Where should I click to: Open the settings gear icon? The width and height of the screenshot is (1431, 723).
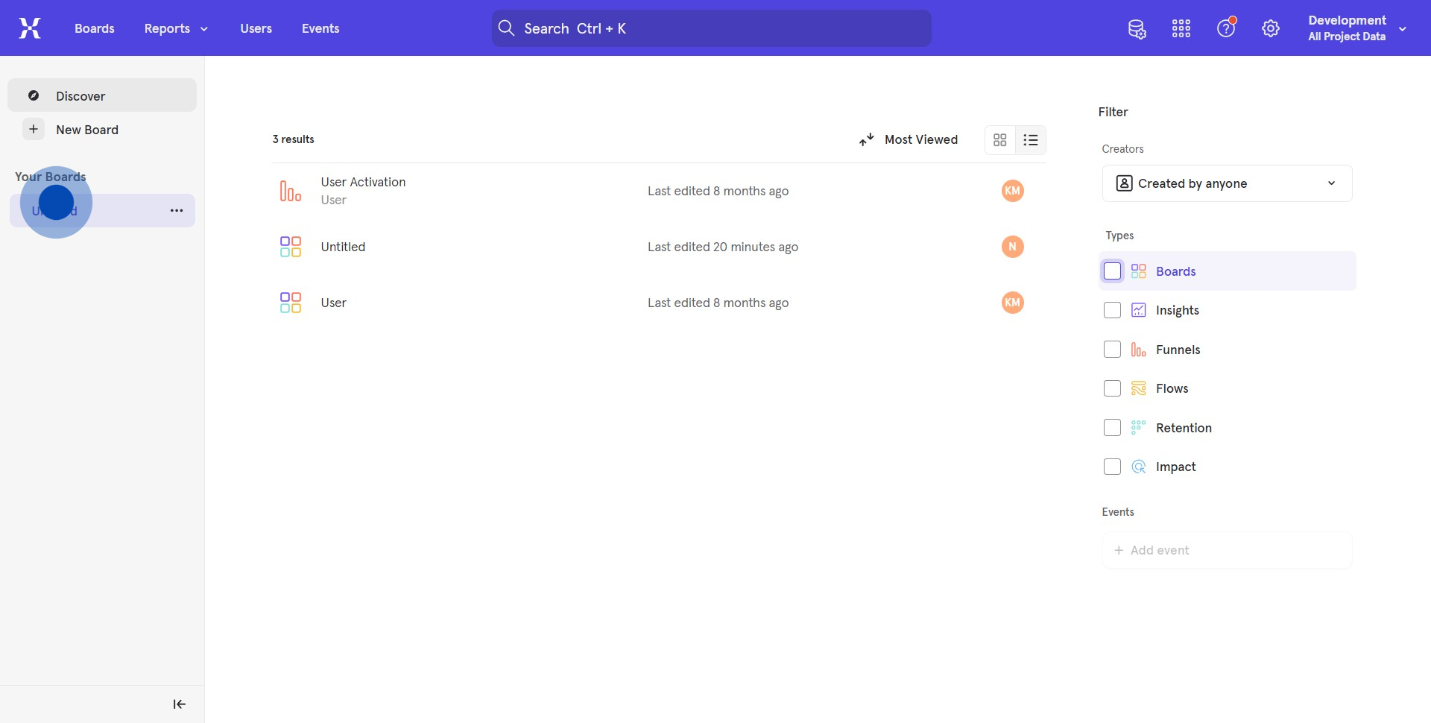tap(1271, 29)
